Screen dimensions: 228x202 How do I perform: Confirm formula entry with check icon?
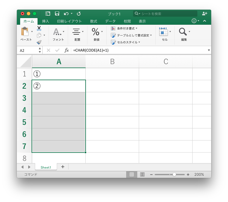[57, 50]
